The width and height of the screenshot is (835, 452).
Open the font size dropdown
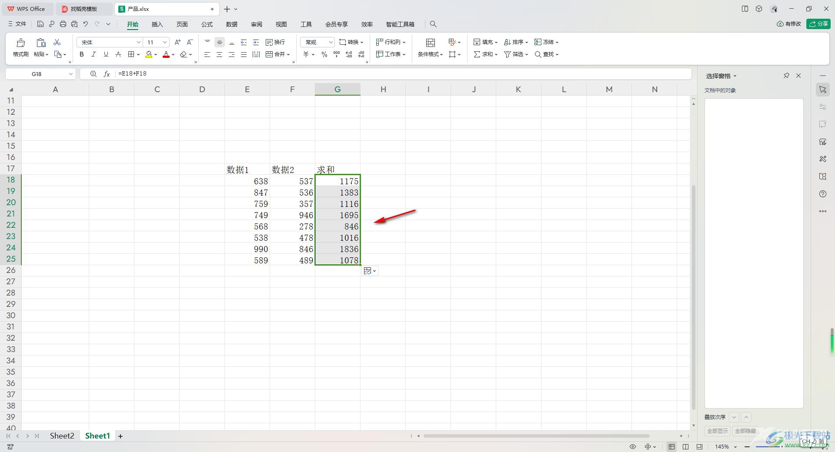click(x=165, y=42)
